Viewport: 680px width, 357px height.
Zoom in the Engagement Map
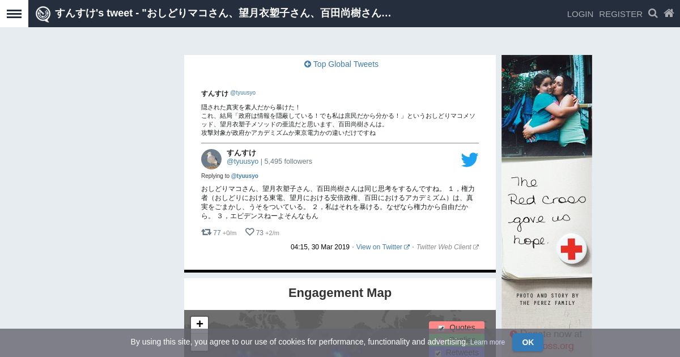pos(199,324)
